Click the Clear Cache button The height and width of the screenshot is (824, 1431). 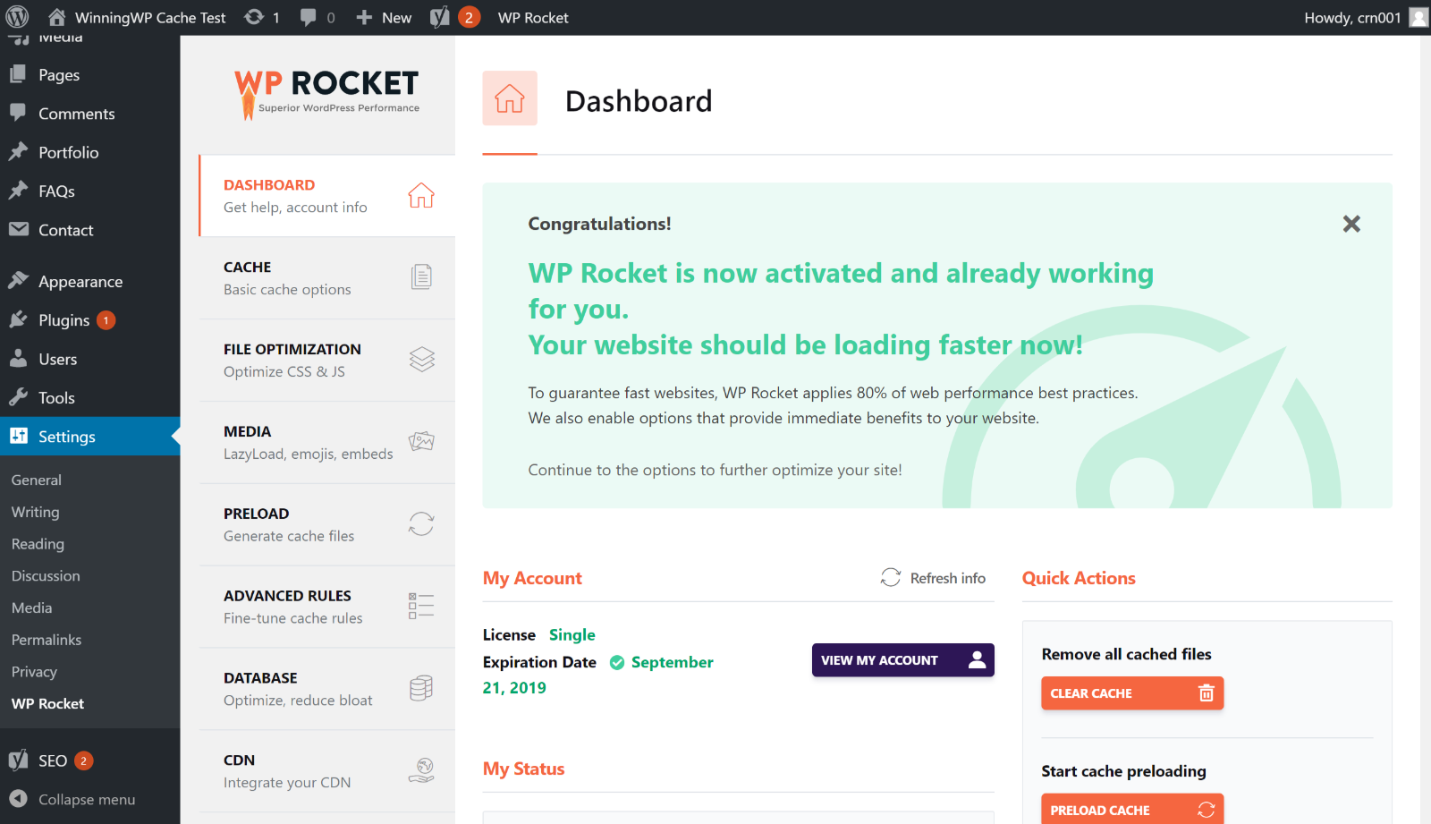point(1132,693)
